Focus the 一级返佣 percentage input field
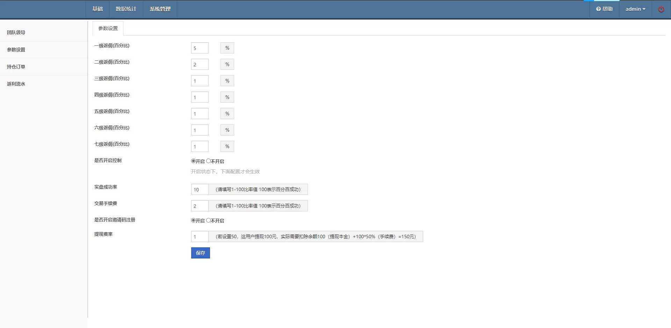This screenshot has width=671, height=328. pos(200,48)
